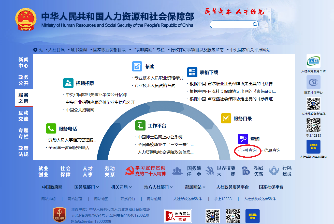Click 国家职业资格目录 in top ticker
The height and width of the screenshot is (224, 334).
[x=110, y=50]
